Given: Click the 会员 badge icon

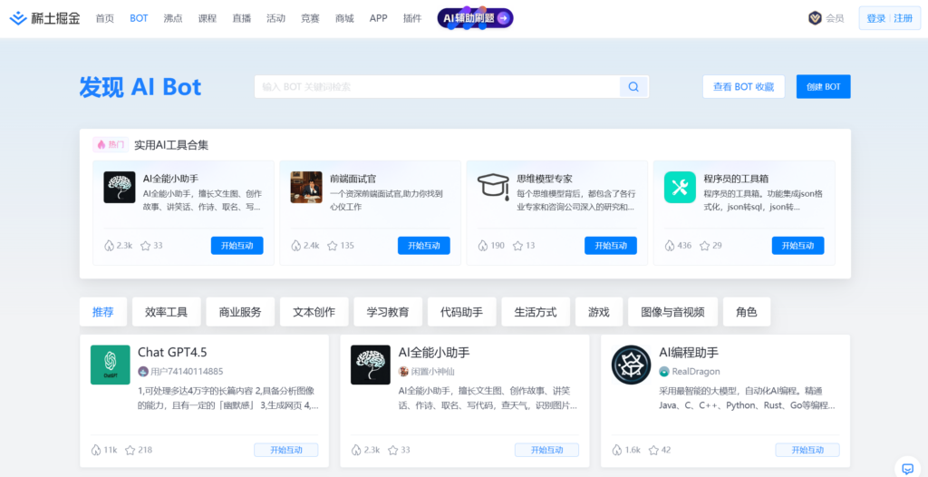Looking at the screenshot, I should coord(815,18).
